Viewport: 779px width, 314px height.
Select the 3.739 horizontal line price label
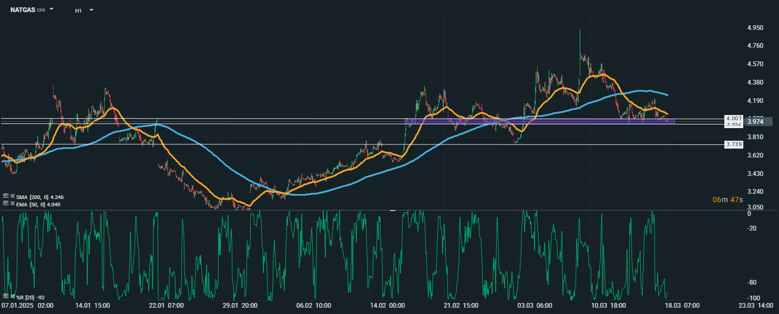[733, 144]
